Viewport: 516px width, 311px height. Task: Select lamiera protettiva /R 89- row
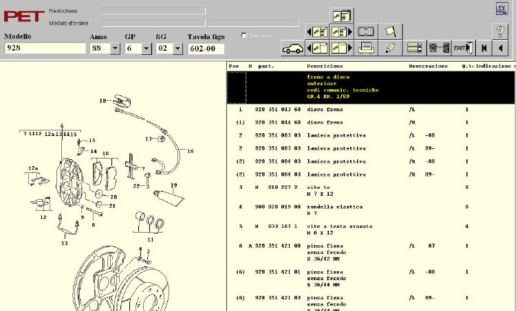[371, 174]
